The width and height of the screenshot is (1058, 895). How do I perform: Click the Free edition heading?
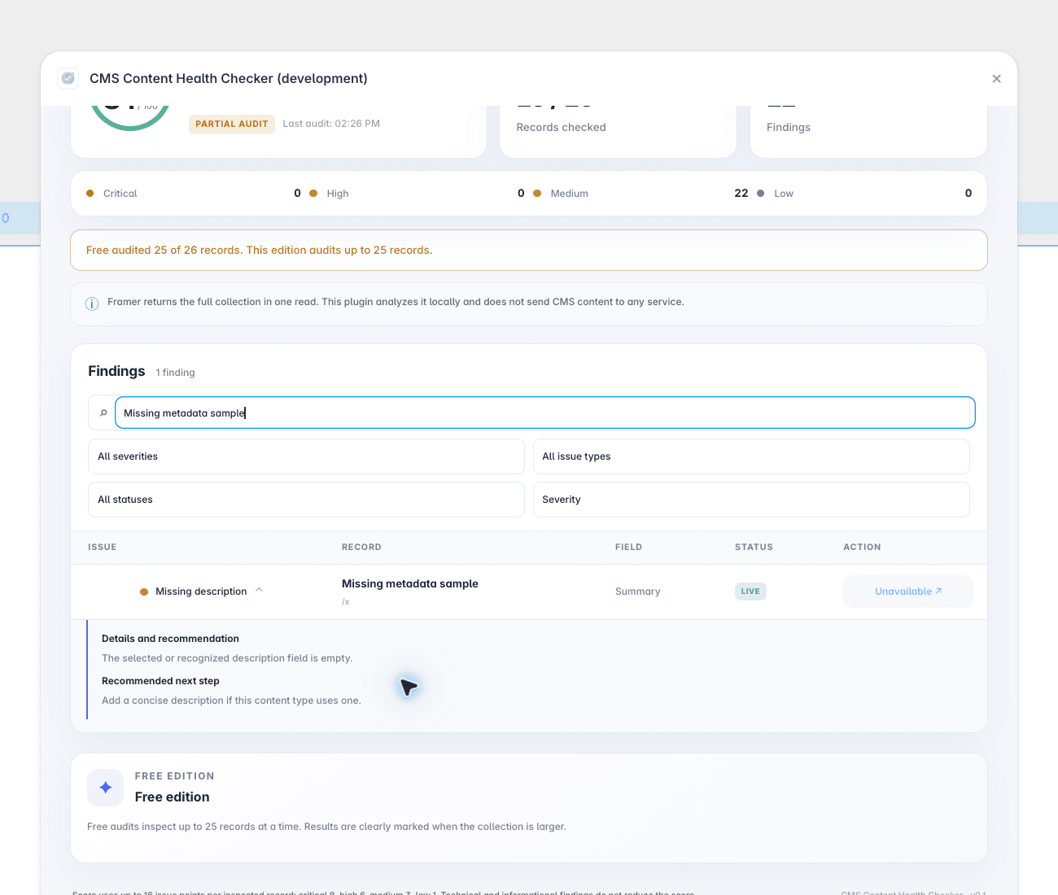[172, 797]
